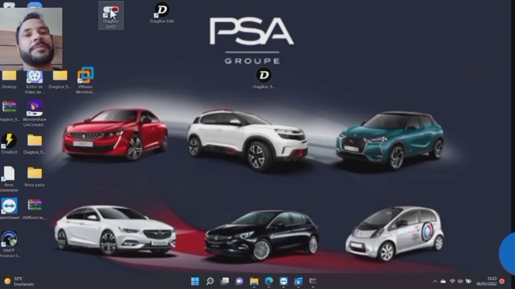Click the volume speaker tray icon
The image size is (515, 289).
point(460,281)
